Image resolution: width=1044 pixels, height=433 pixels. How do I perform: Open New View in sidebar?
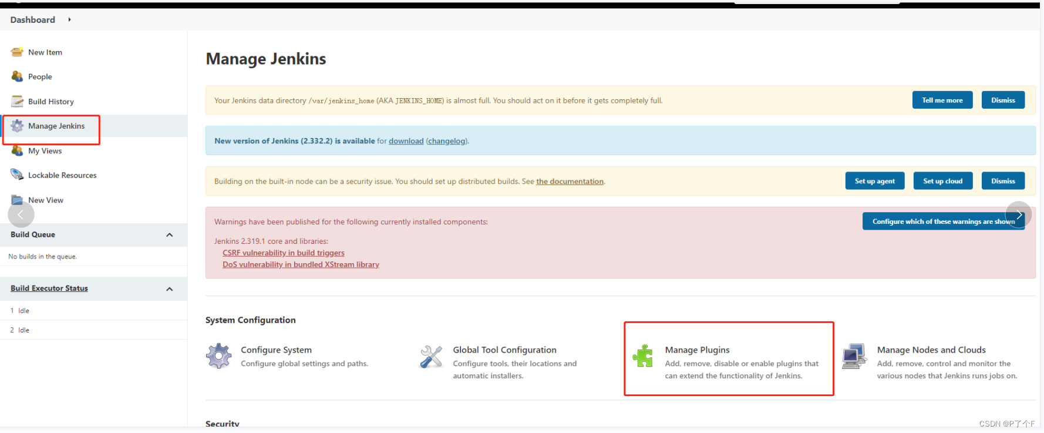click(46, 200)
